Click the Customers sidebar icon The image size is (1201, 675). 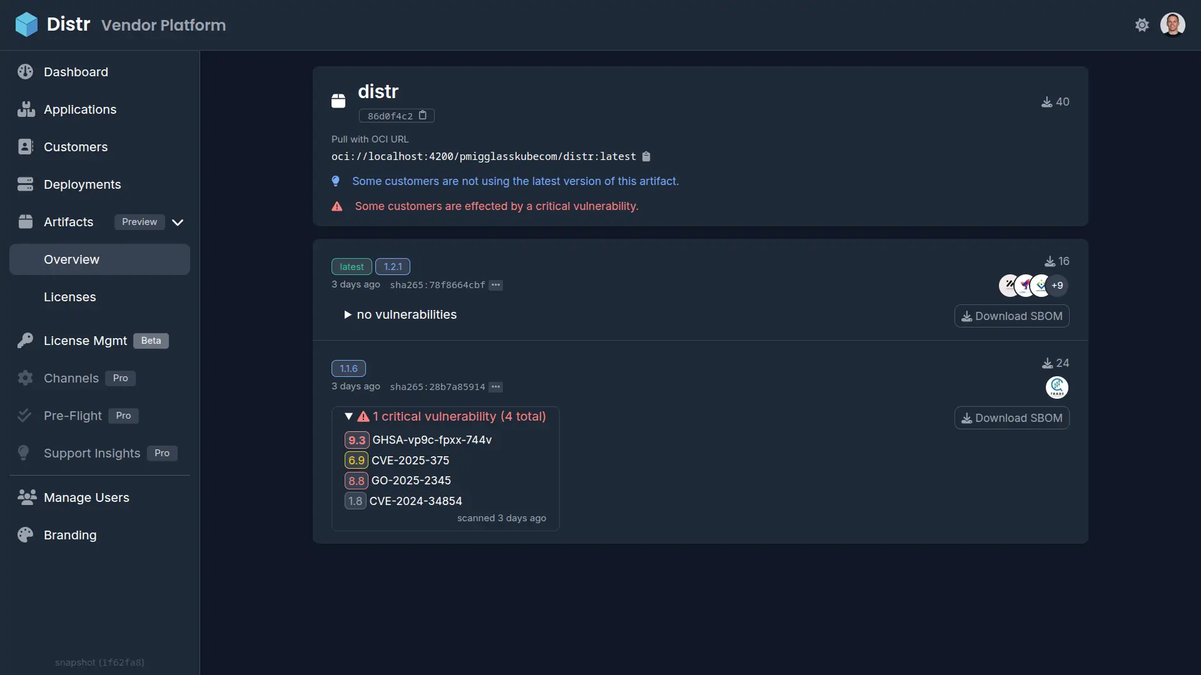(x=25, y=147)
